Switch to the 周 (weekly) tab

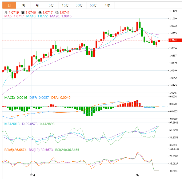coord(23,5)
